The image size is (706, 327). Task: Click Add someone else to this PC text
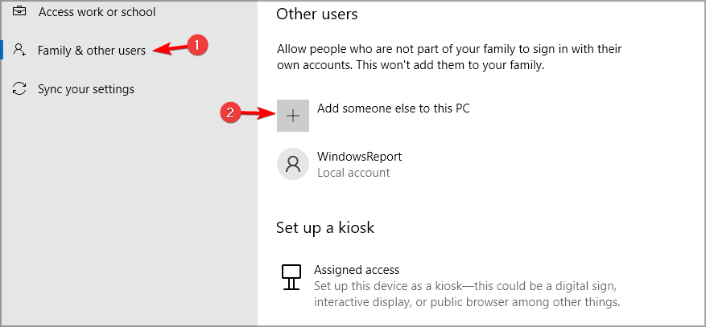click(x=394, y=108)
